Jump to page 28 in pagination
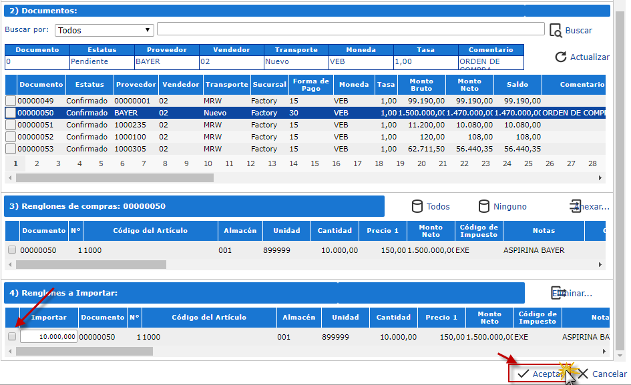The height and width of the screenshot is (385, 631). click(592, 163)
